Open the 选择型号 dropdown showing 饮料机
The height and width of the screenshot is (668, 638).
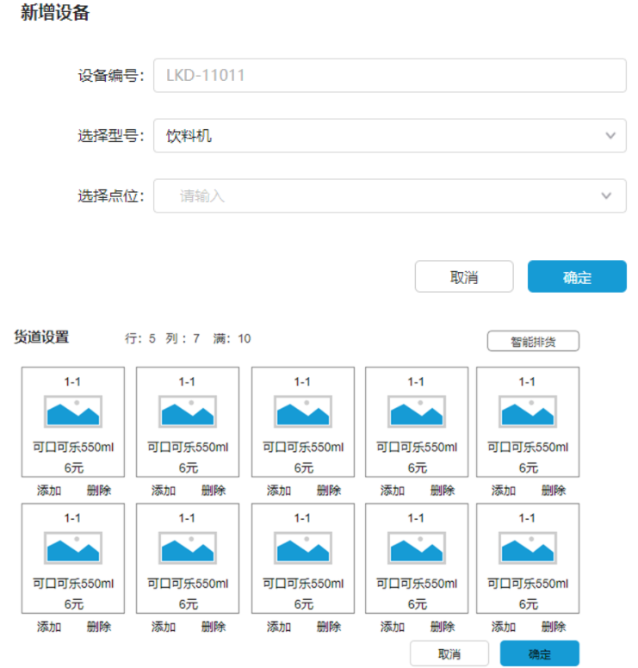pyautogui.click(x=389, y=135)
